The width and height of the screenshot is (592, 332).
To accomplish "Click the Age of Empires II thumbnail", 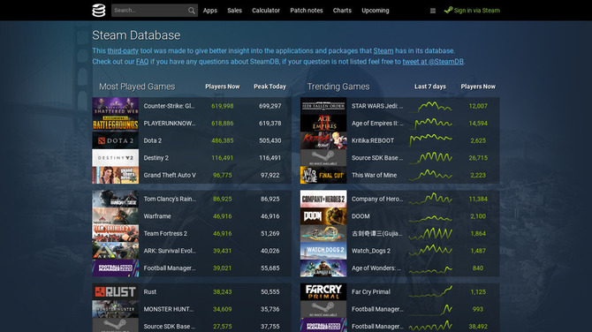I will click(x=323, y=124).
